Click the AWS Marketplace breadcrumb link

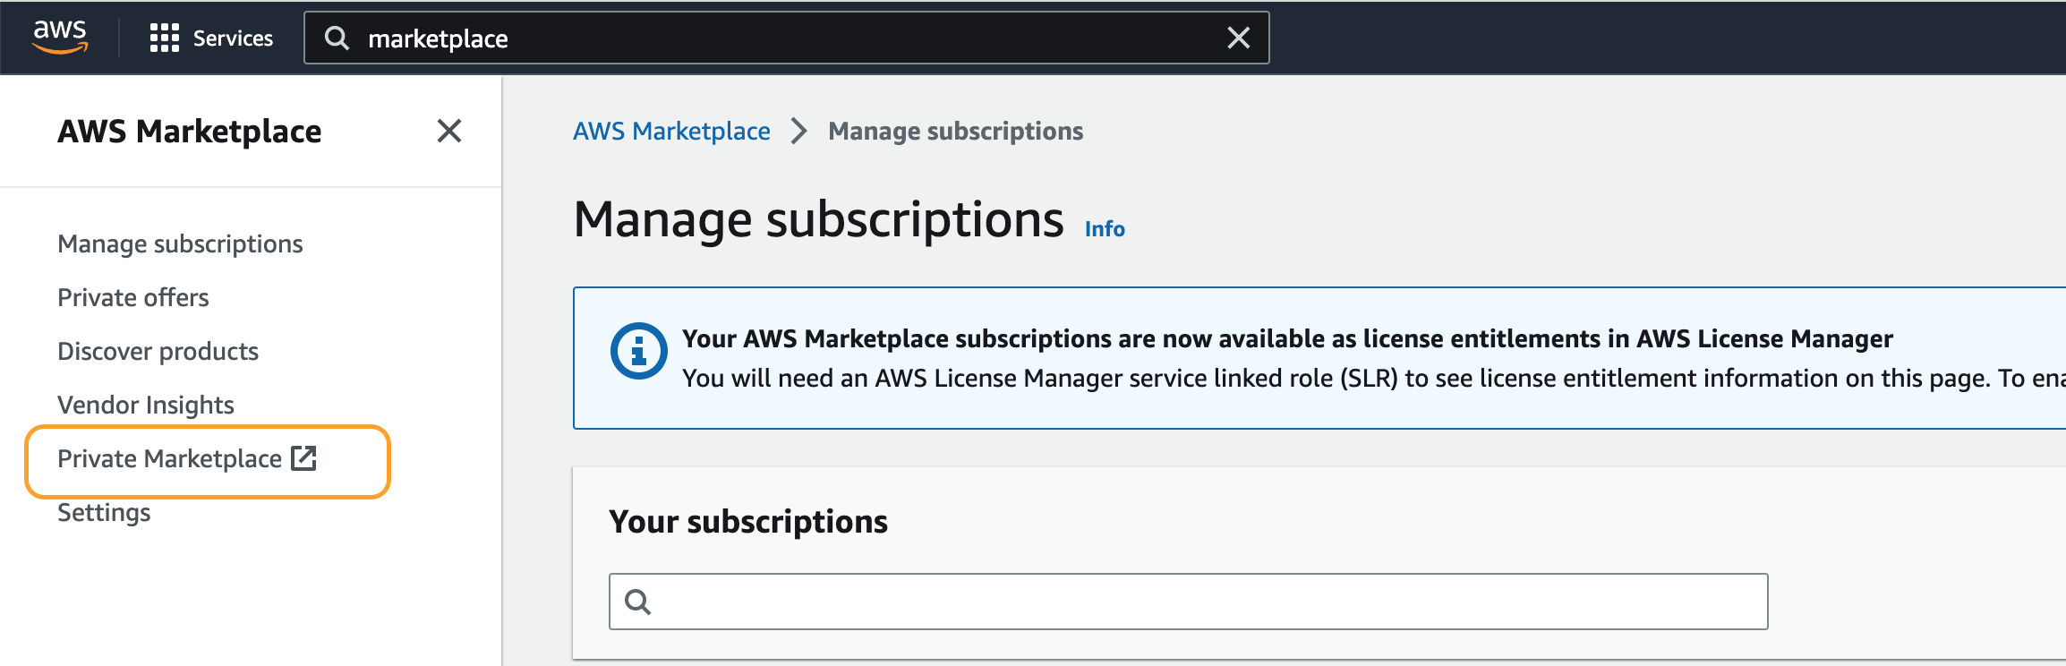coord(671,131)
